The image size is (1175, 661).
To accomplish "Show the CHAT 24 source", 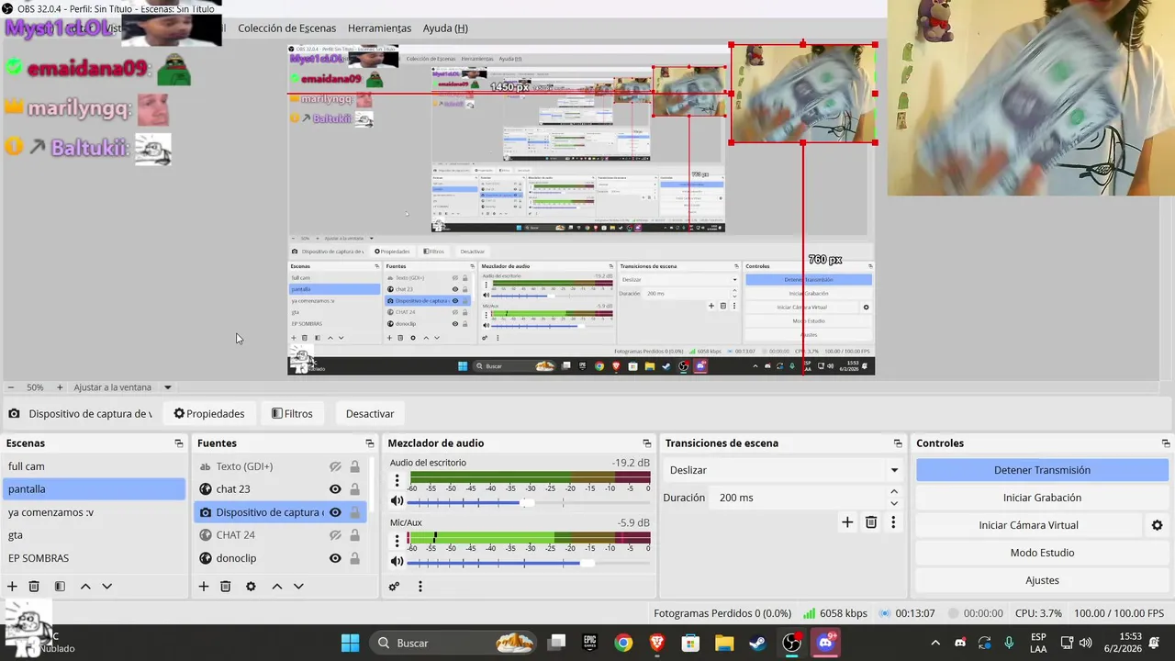I will pyautogui.click(x=335, y=535).
